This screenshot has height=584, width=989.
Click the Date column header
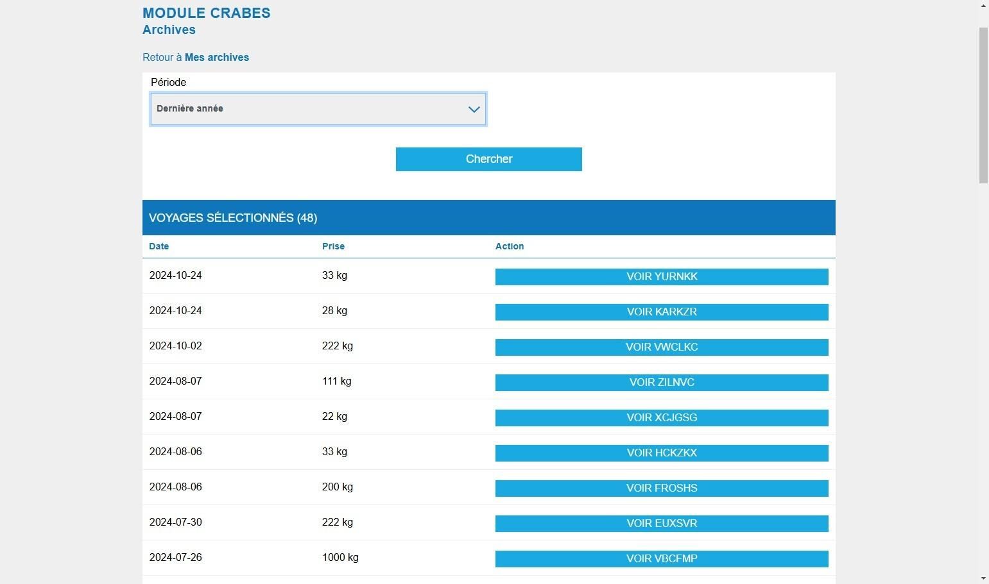pyautogui.click(x=159, y=246)
